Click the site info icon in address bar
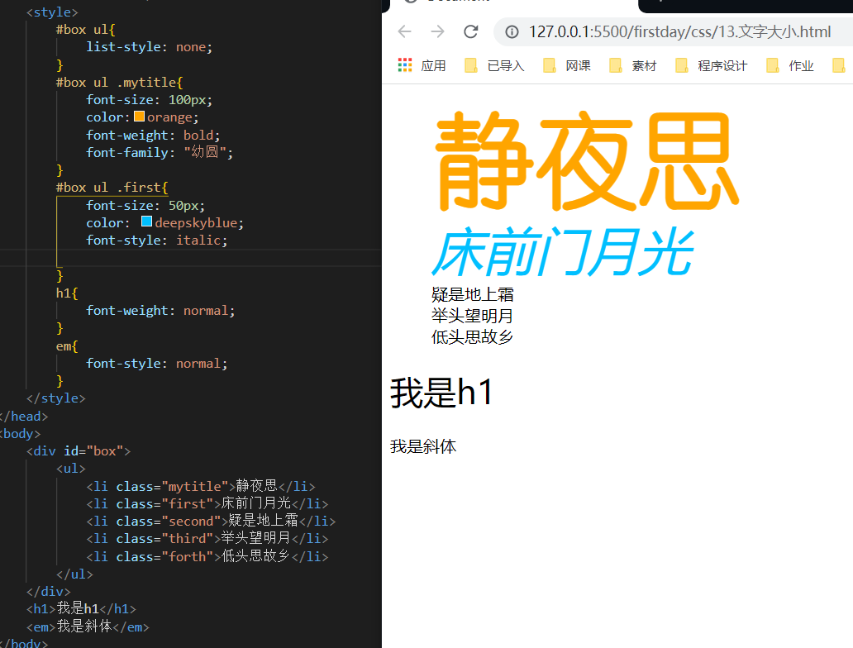The width and height of the screenshot is (853, 648). (512, 32)
